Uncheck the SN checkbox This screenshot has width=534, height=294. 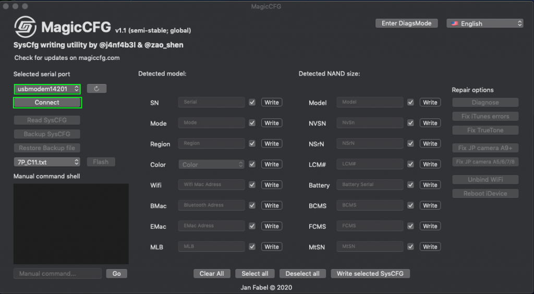(x=252, y=102)
